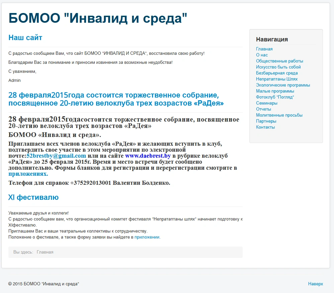Click the bold line БОМОО «Инвалид и среда».
This screenshot has width=334, height=293.
pos(55,135)
